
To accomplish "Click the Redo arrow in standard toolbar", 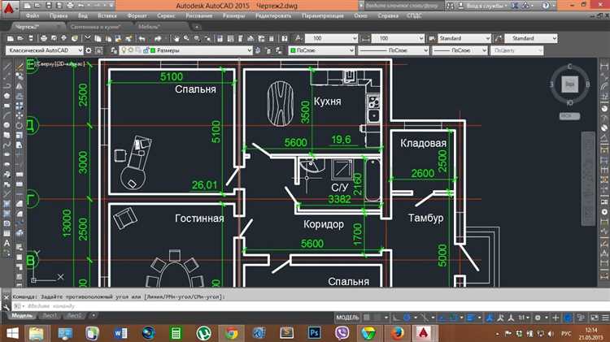I will point(158,38).
